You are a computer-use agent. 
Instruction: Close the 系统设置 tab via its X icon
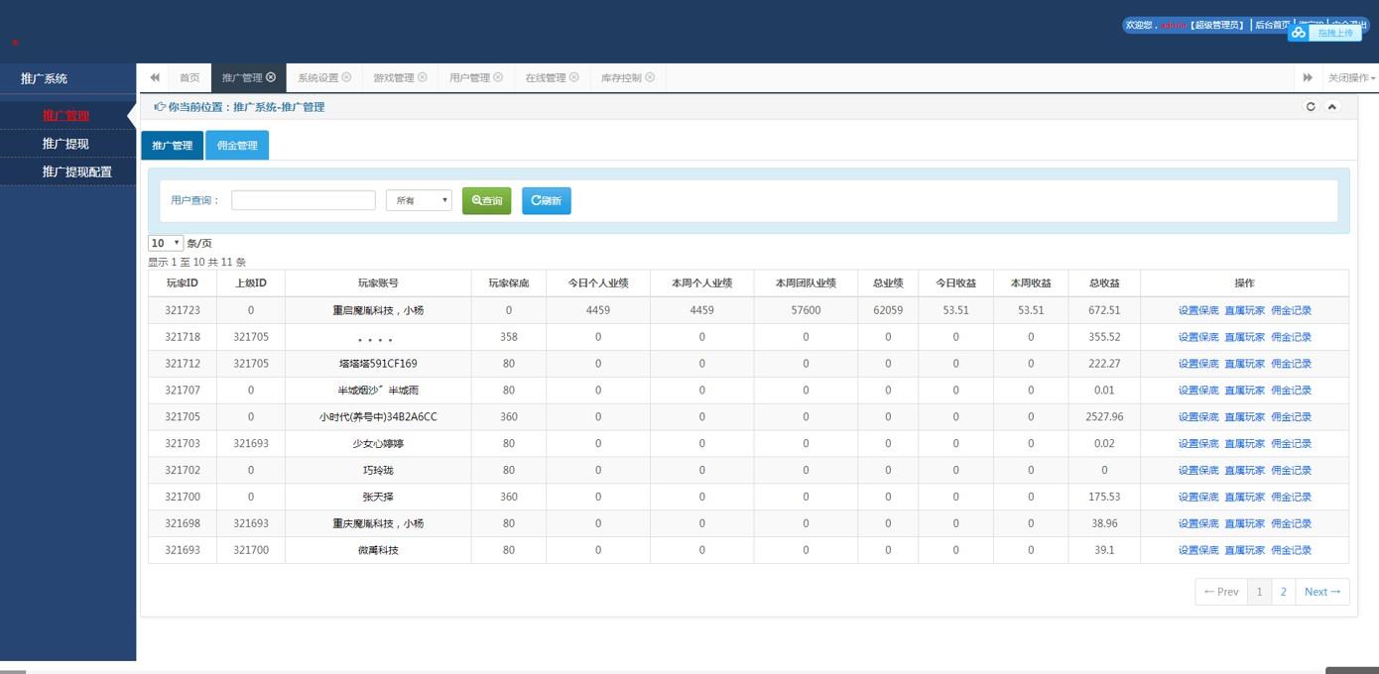click(347, 77)
